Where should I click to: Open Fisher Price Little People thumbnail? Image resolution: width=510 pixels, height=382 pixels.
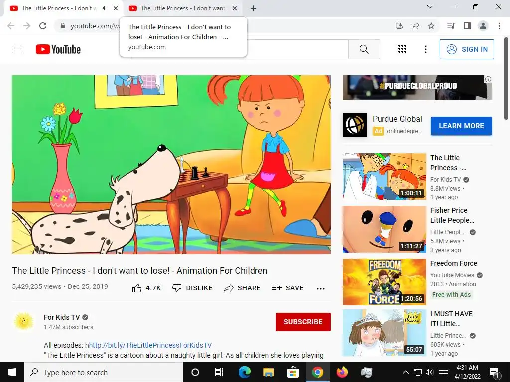pyautogui.click(x=384, y=229)
